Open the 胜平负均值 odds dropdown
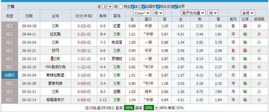The width and height of the screenshot is (269, 112). click(x=193, y=13)
